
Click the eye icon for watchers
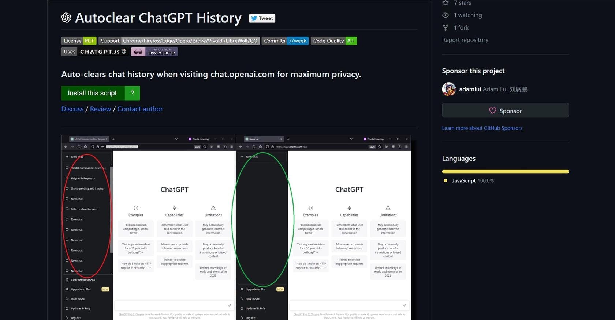[x=446, y=15]
